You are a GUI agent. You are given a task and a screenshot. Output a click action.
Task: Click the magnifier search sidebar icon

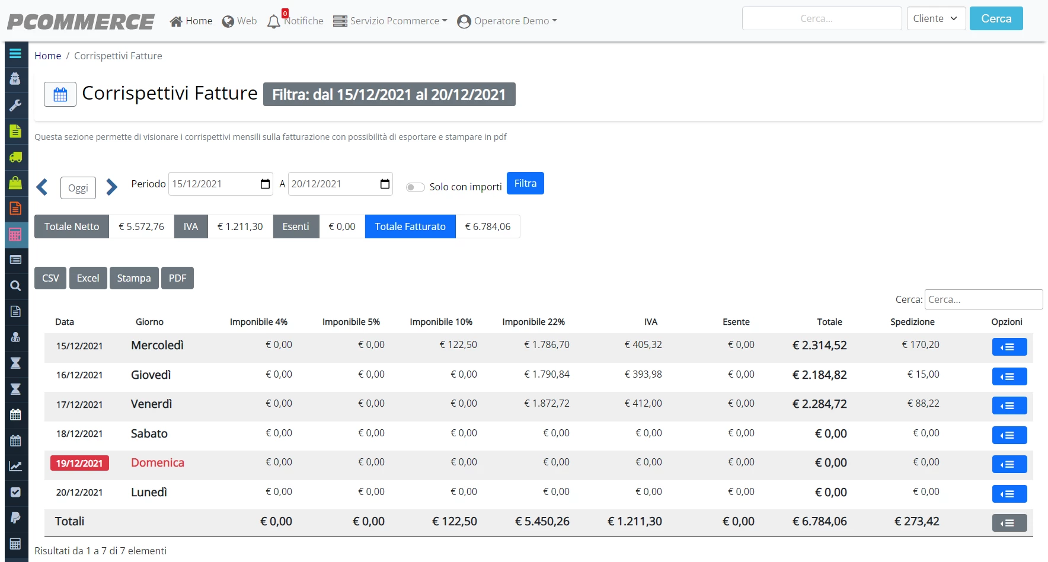(15, 286)
